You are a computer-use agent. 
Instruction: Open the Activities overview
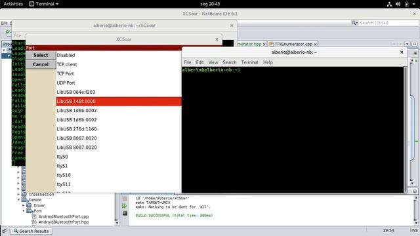pos(13,4)
